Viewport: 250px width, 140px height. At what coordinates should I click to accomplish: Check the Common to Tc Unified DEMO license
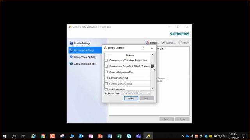tap(106, 66)
